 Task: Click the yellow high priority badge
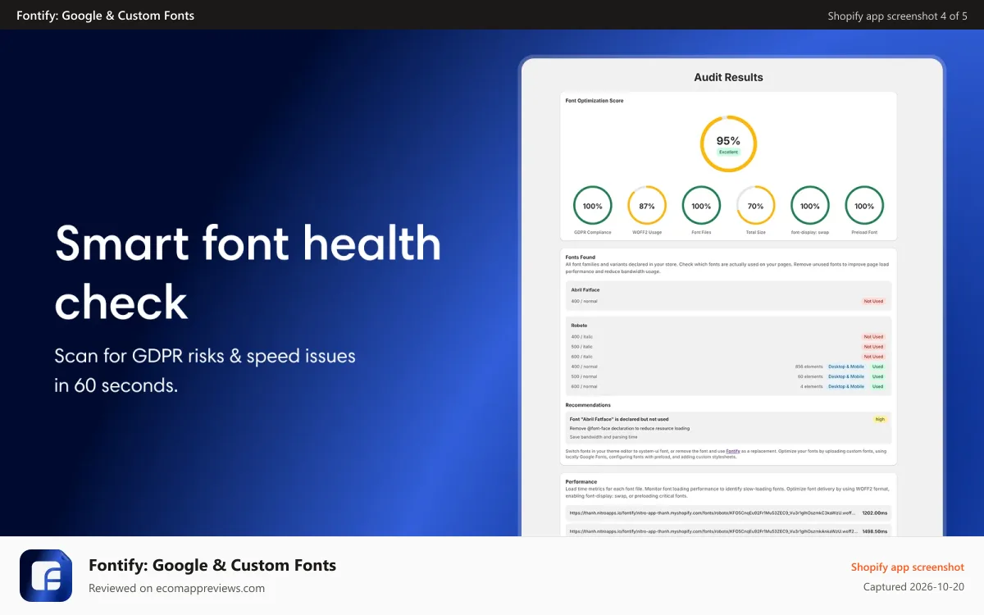880,419
